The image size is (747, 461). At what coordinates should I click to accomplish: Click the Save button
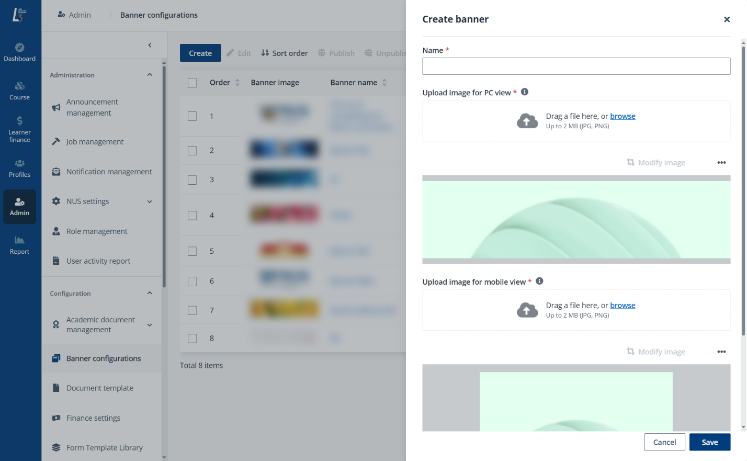pos(709,442)
